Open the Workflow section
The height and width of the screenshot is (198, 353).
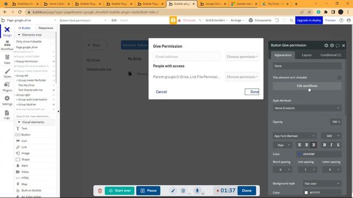pos(7,46)
